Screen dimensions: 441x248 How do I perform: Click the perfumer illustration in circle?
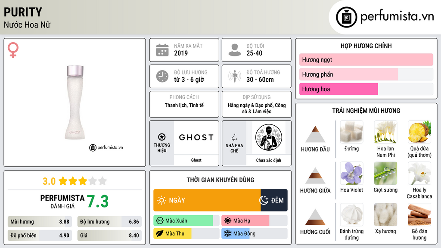[269, 137]
